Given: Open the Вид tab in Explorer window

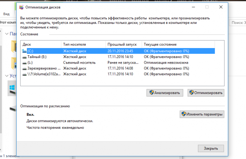Looking at the screenshot, I should [6, 14].
